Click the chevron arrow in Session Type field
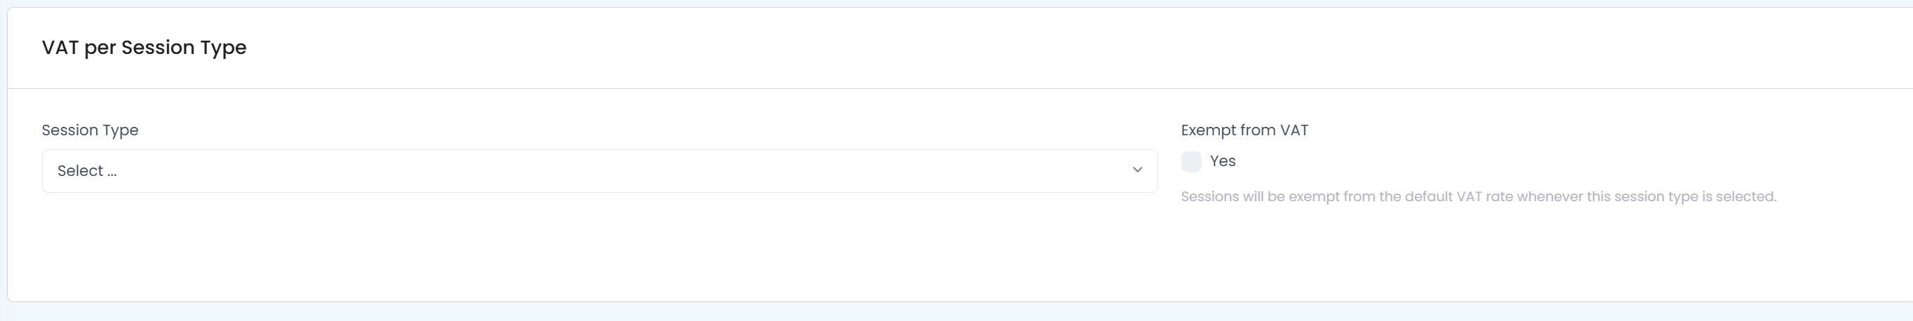Screen dimensions: 1913x321 pyautogui.click(x=1137, y=170)
